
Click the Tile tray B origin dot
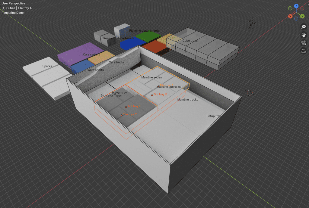coord(152,95)
